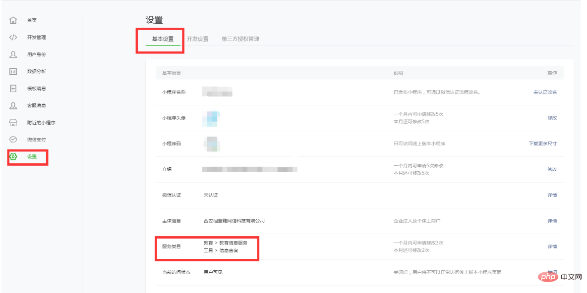
Task: Select 模板消息 in sidebar
Action: pos(36,89)
